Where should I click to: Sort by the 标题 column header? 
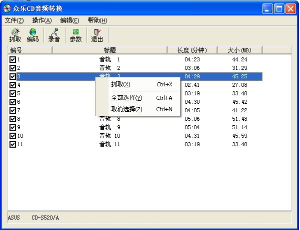point(110,50)
